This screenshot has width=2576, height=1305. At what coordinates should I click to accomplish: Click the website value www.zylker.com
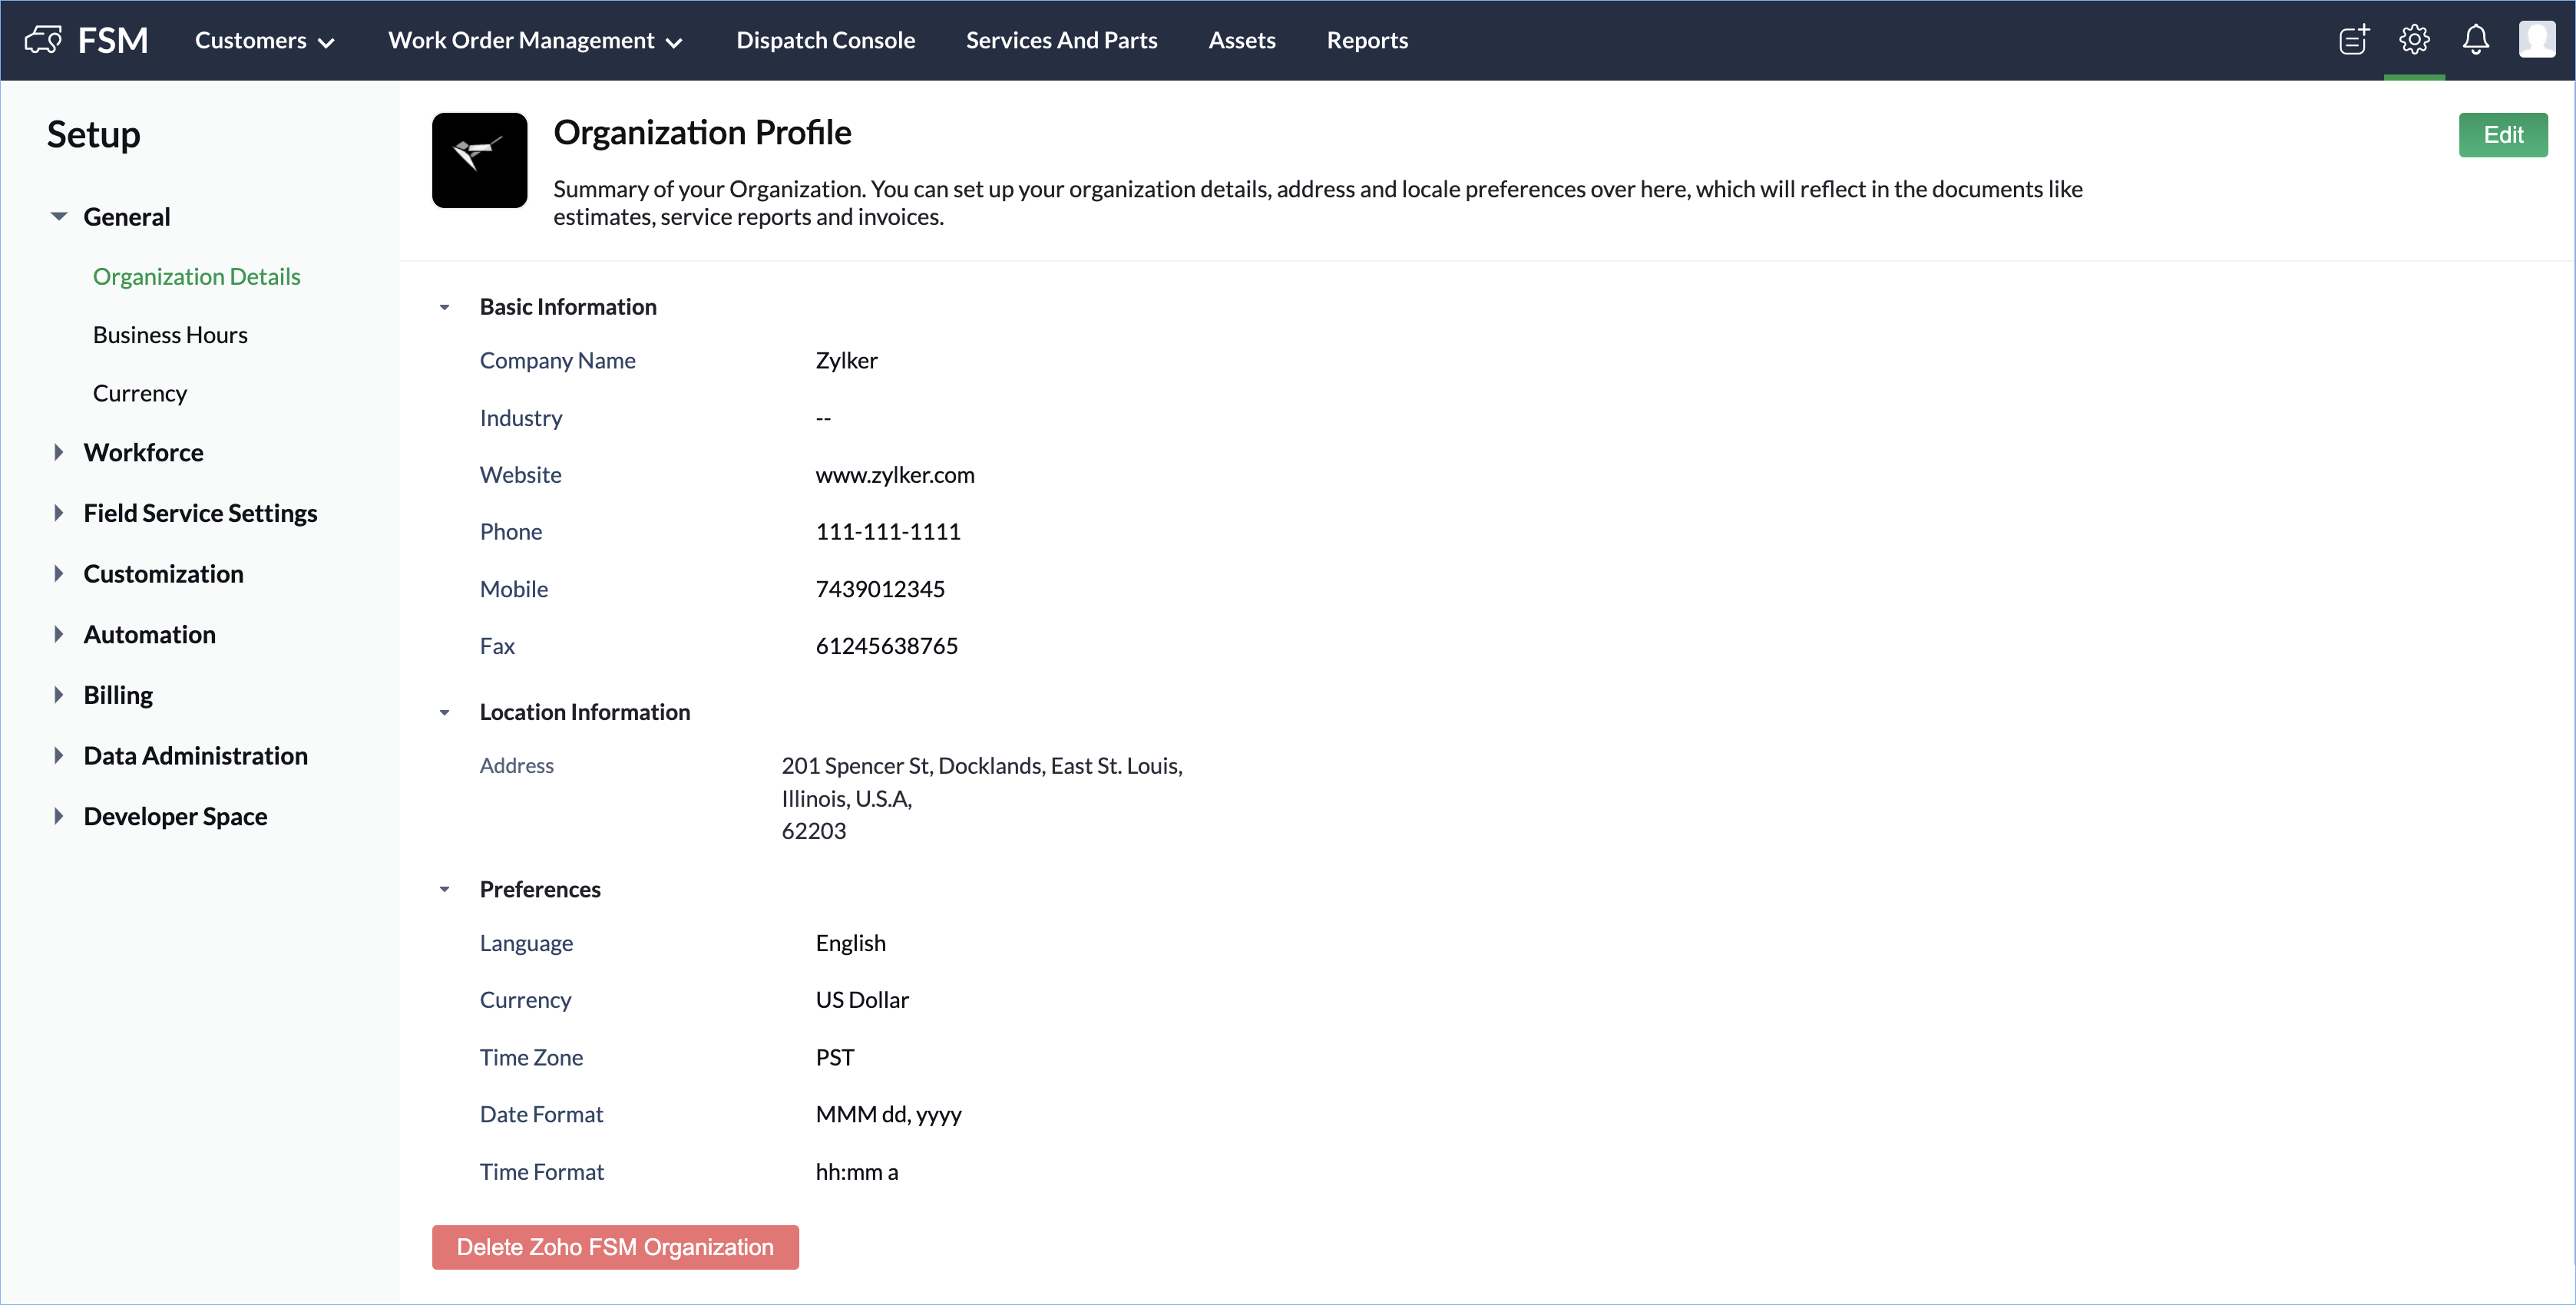(x=895, y=475)
